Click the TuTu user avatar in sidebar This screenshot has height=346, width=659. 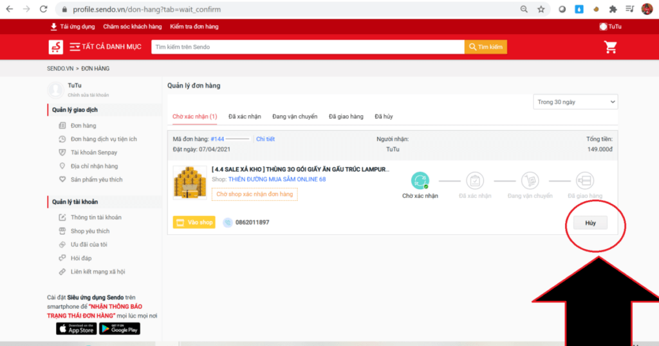55,89
